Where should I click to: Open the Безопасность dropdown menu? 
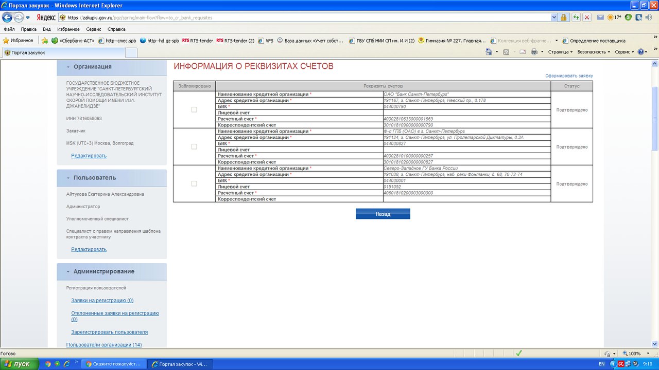point(594,52)
